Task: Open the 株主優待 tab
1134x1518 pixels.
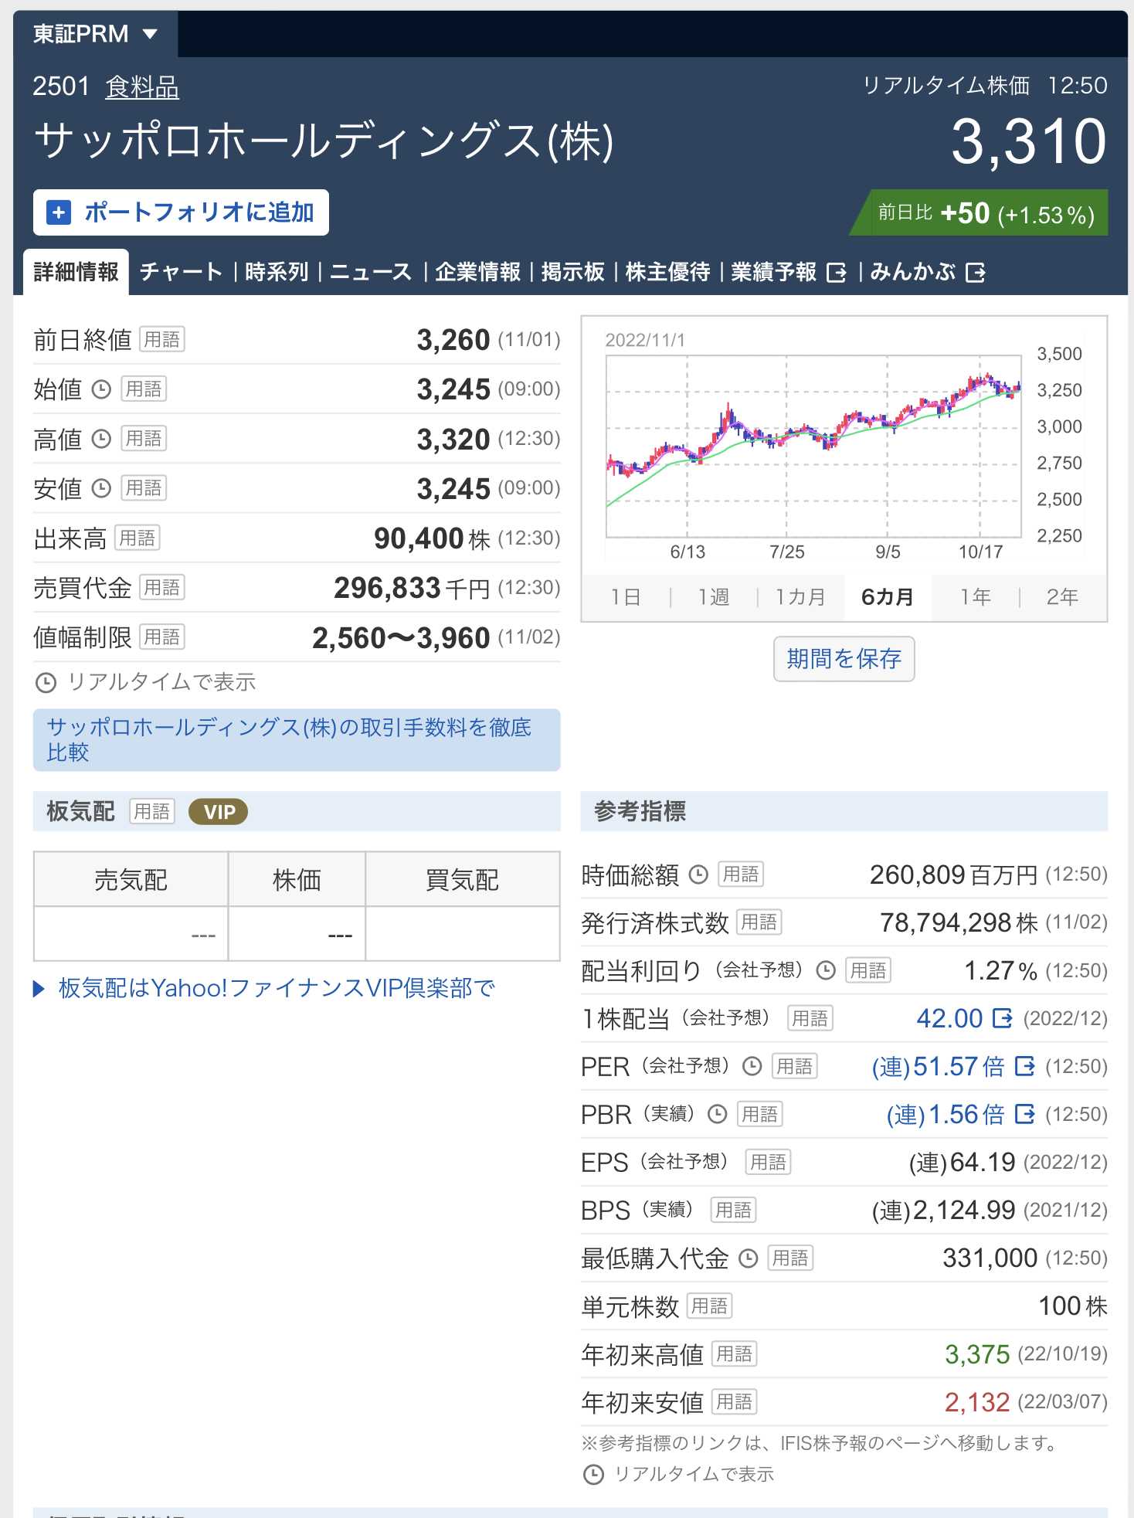Action: (x=667, y=272)
